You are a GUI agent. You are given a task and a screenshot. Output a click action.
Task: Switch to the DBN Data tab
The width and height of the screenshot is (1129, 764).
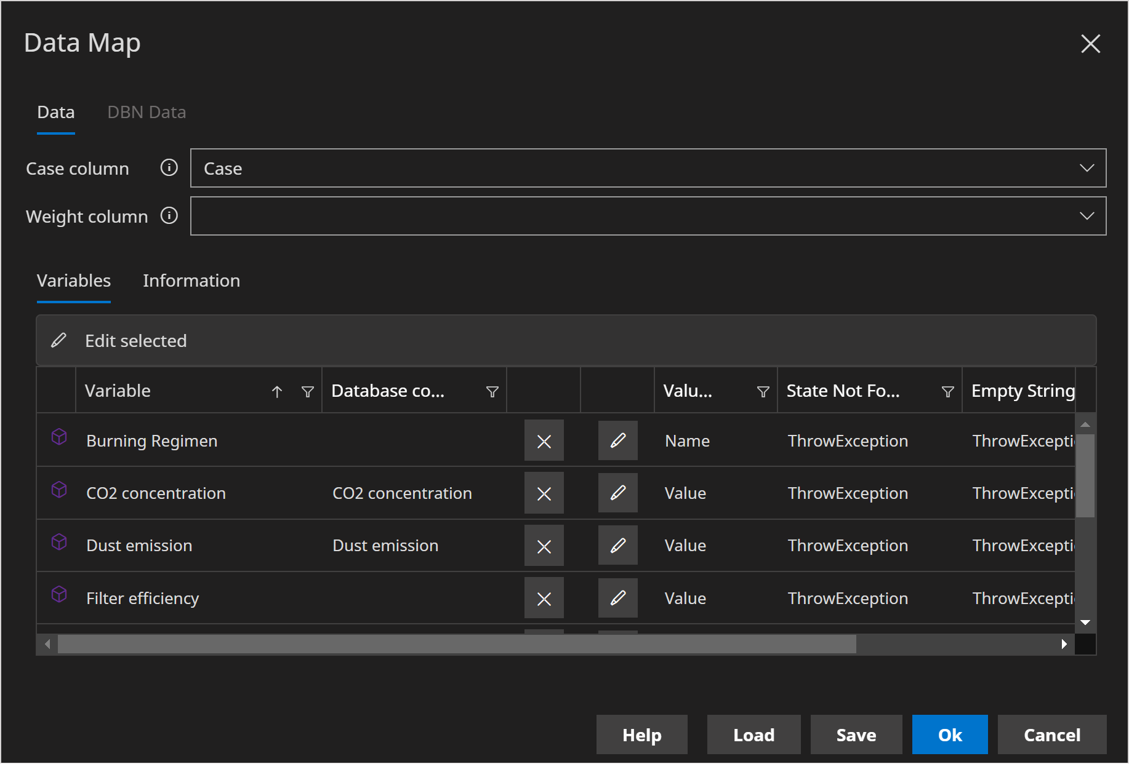[x=147, y=112]
